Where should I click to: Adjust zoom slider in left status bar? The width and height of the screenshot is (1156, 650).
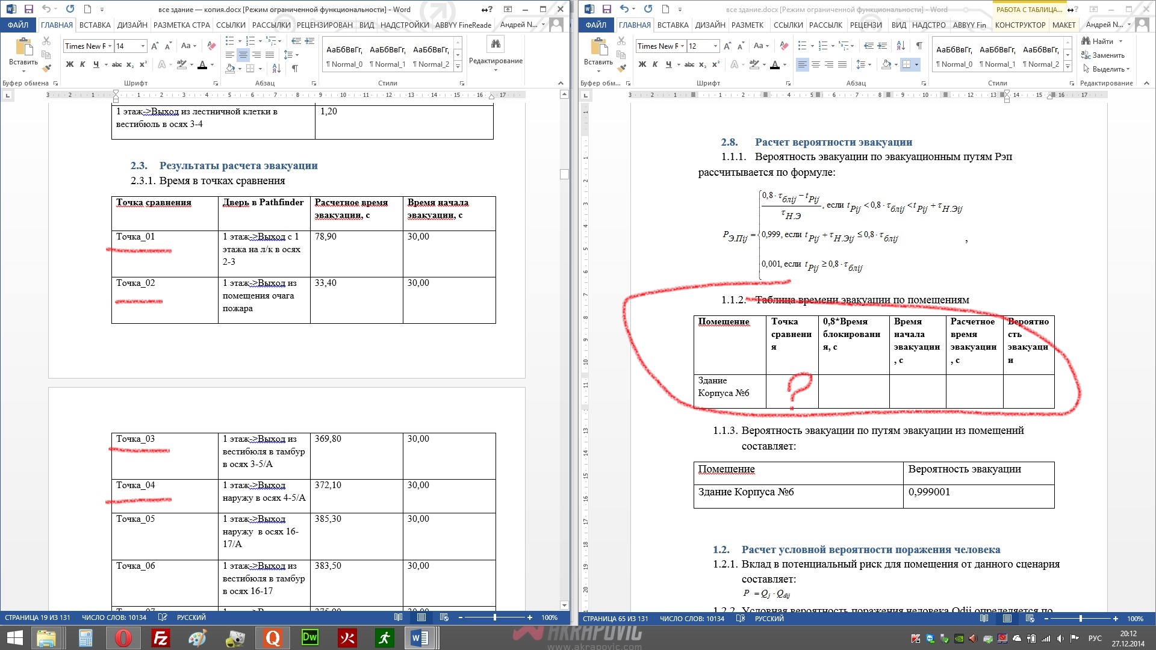[495, 617]
